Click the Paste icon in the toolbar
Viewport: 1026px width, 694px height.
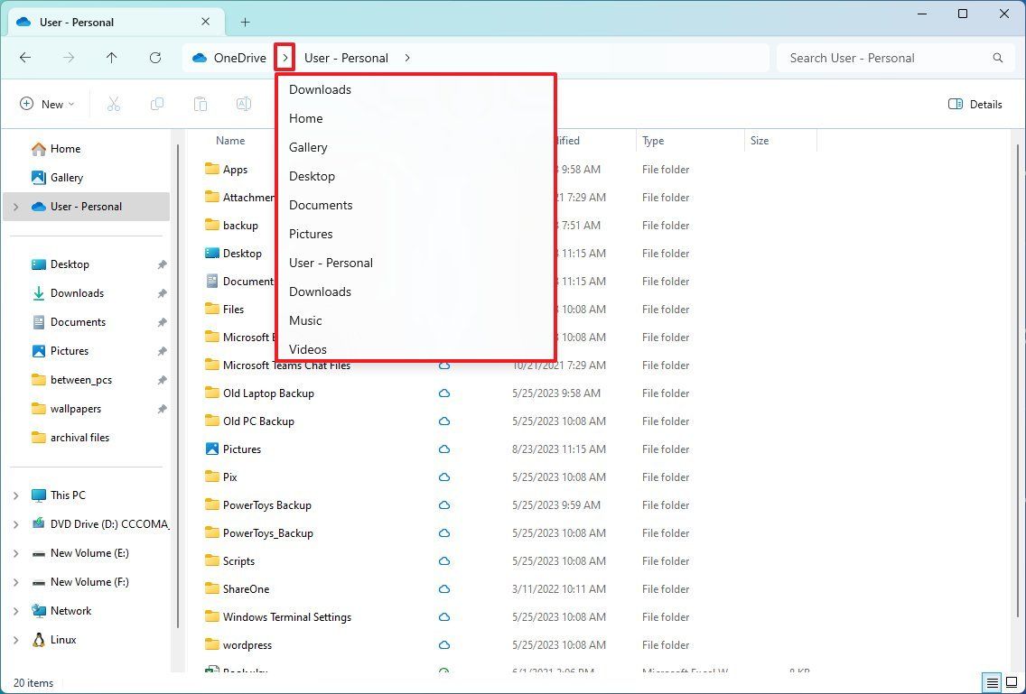[x=201, y=103]
